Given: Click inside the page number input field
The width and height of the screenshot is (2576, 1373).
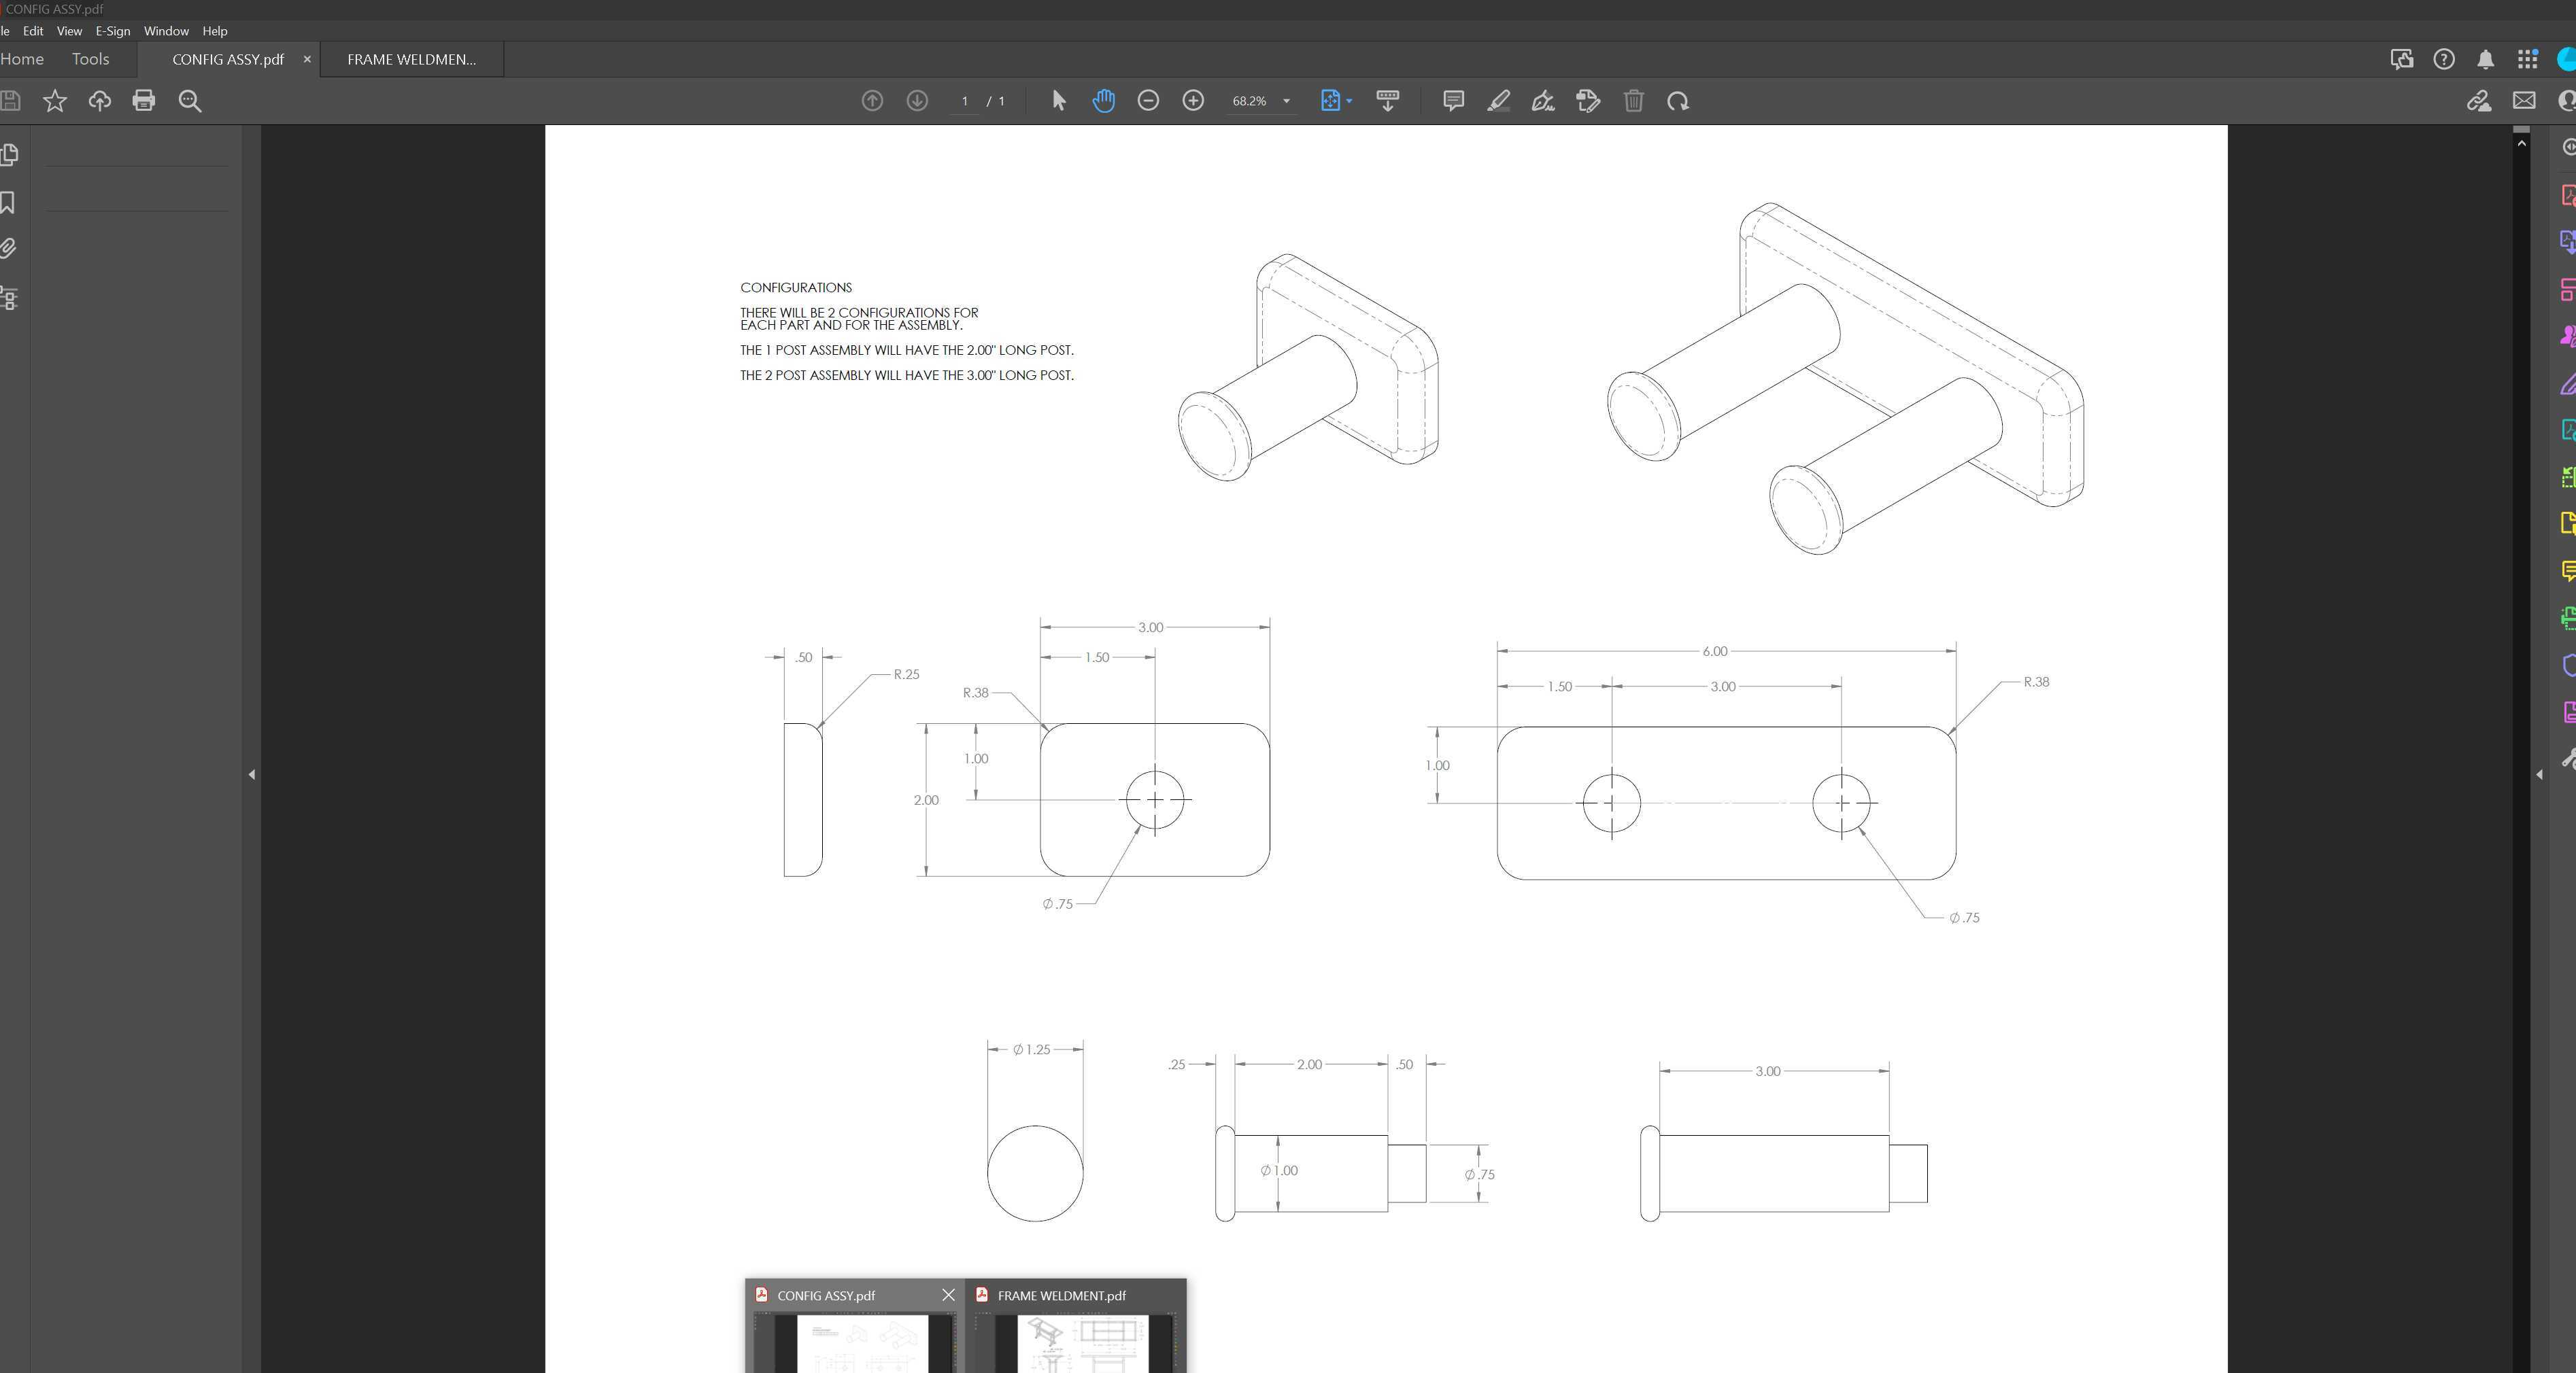Looking at the screenshot, I should pos(963,101).
